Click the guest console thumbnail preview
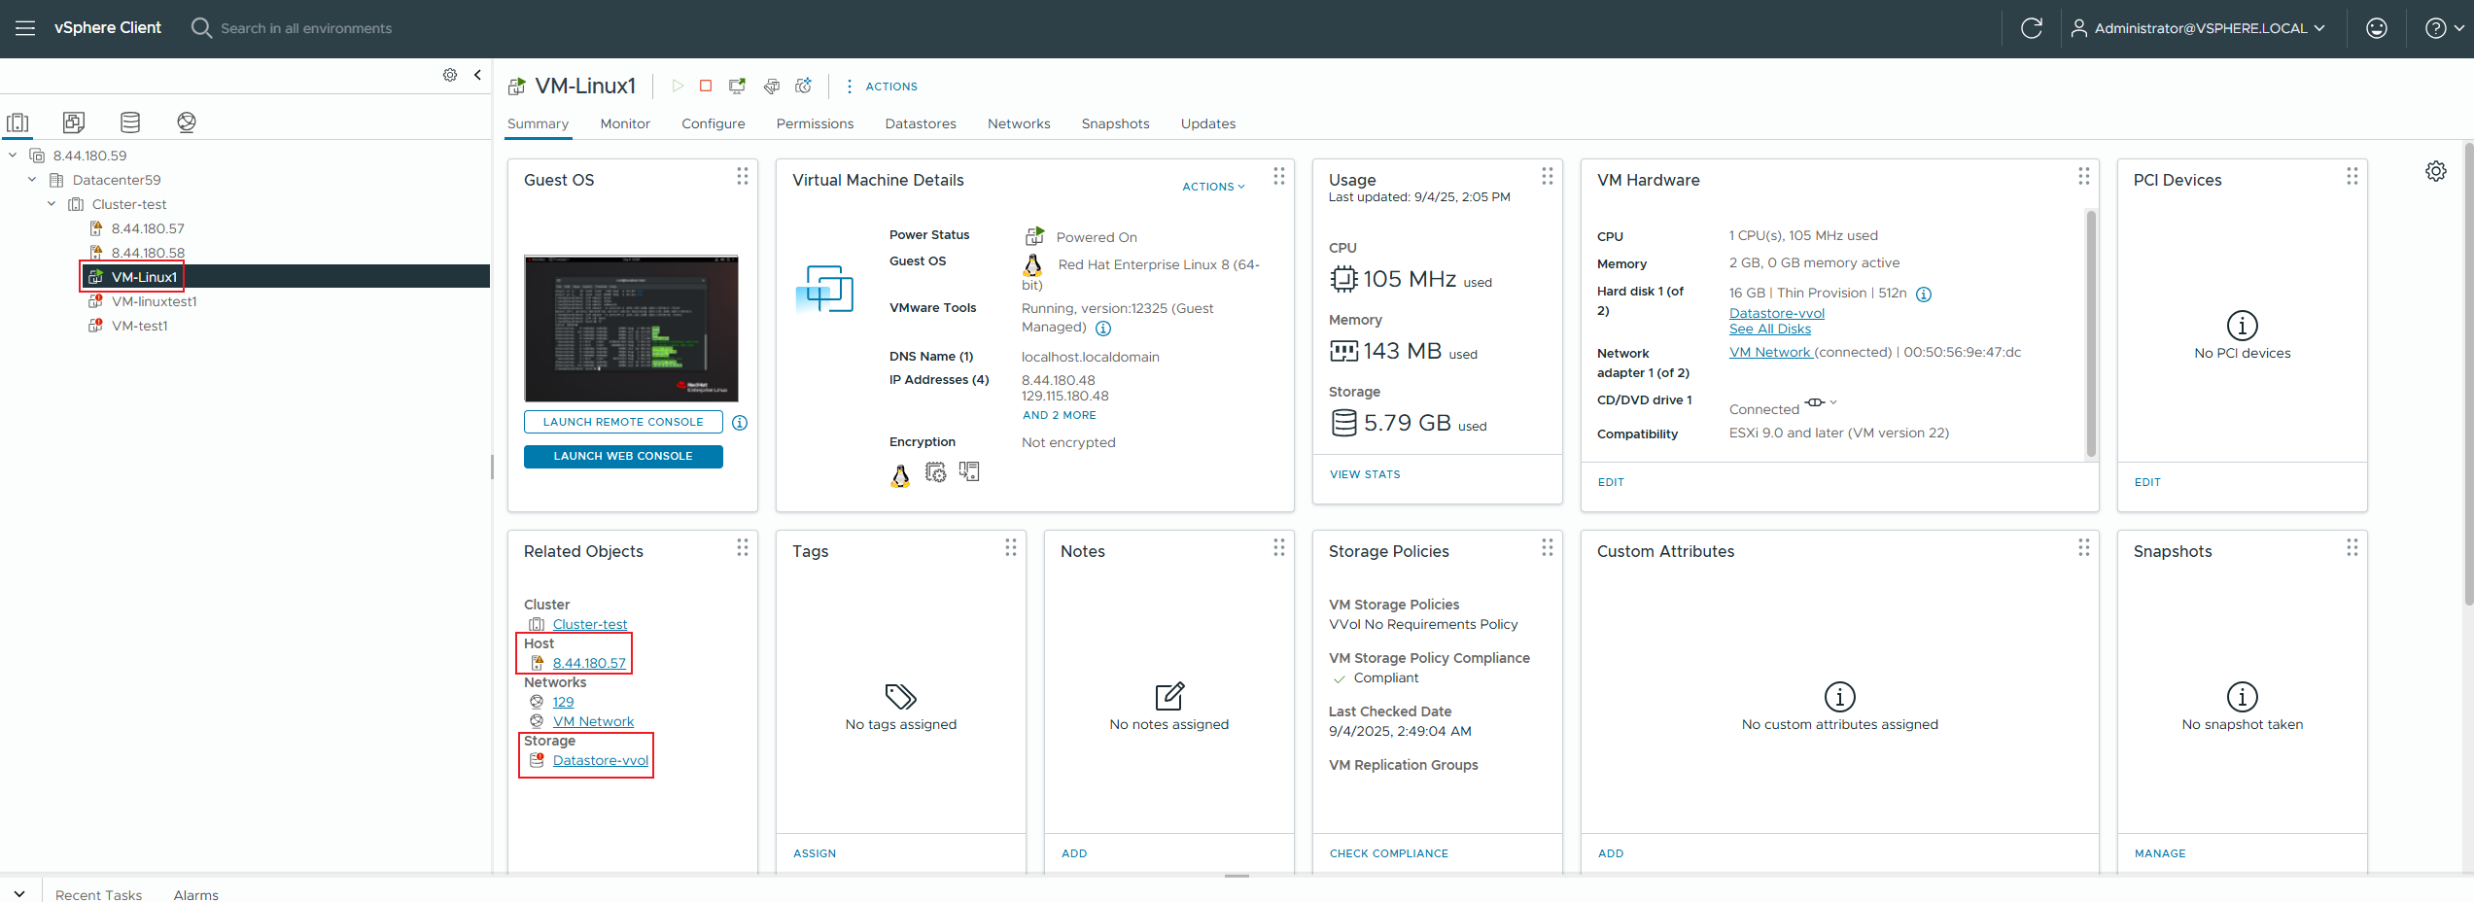The image size is (2474, 902). (631, 329)
